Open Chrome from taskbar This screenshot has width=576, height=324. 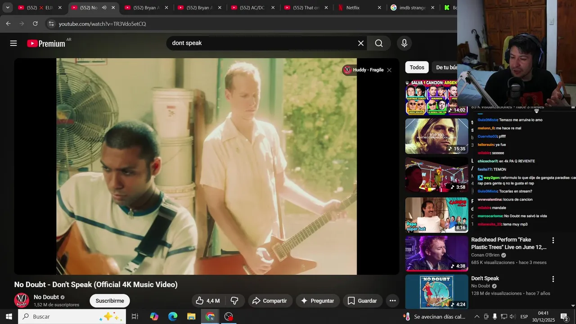click(210, 316)
